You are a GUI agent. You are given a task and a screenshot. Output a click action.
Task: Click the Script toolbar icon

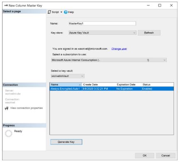49,12
